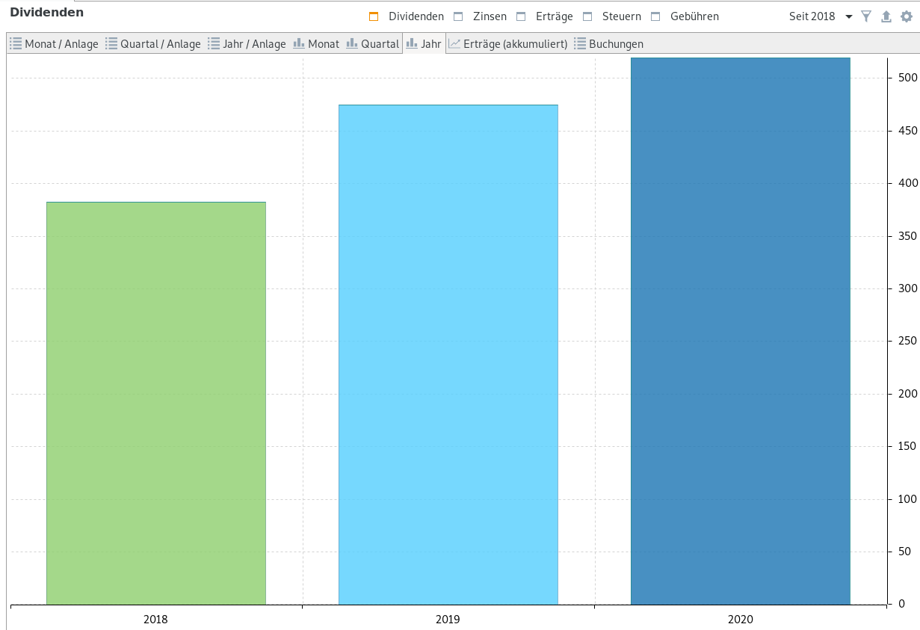The image size is (920, 630).
Task: Switch to the Quartal / Anlage tab
Action: coord(153,44)
